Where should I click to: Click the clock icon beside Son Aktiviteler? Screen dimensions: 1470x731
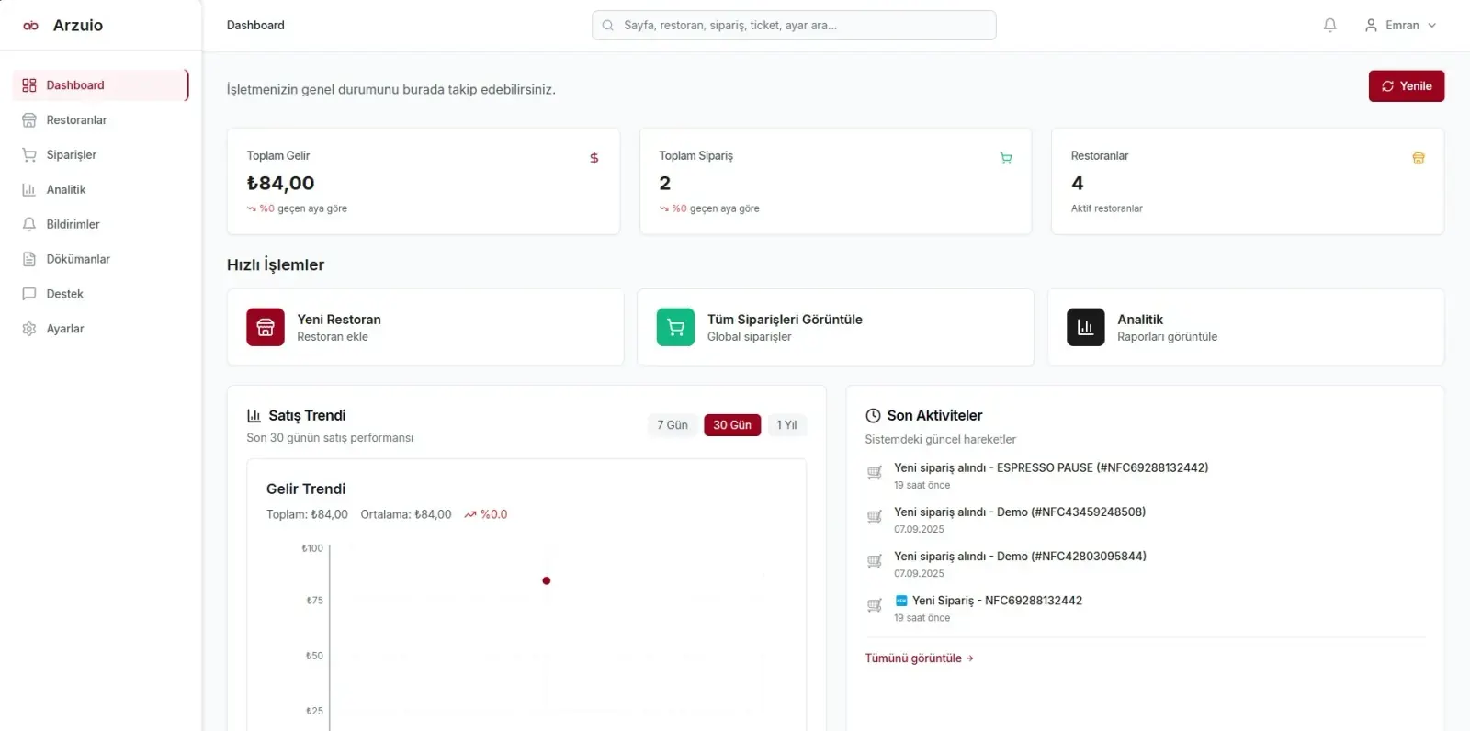[873, 416]
